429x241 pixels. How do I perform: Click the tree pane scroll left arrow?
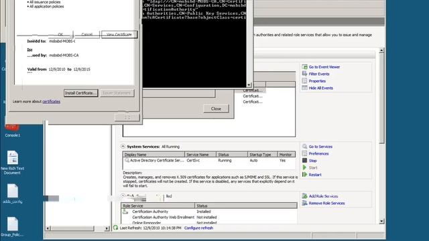click(48, 228)
